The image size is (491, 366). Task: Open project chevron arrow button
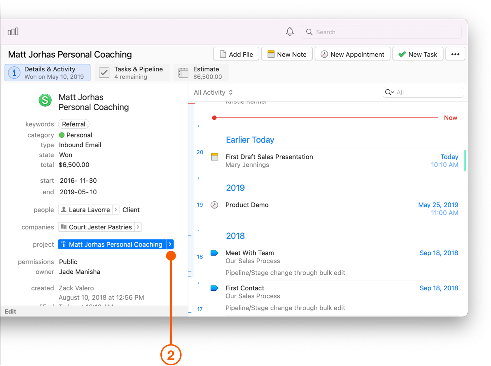[170, 244]
